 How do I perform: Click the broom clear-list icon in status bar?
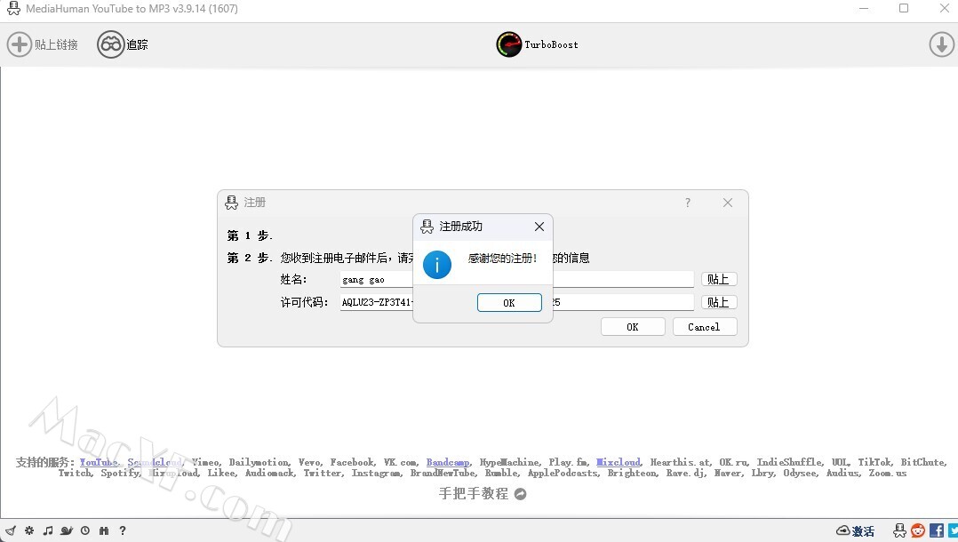[11, 530]
